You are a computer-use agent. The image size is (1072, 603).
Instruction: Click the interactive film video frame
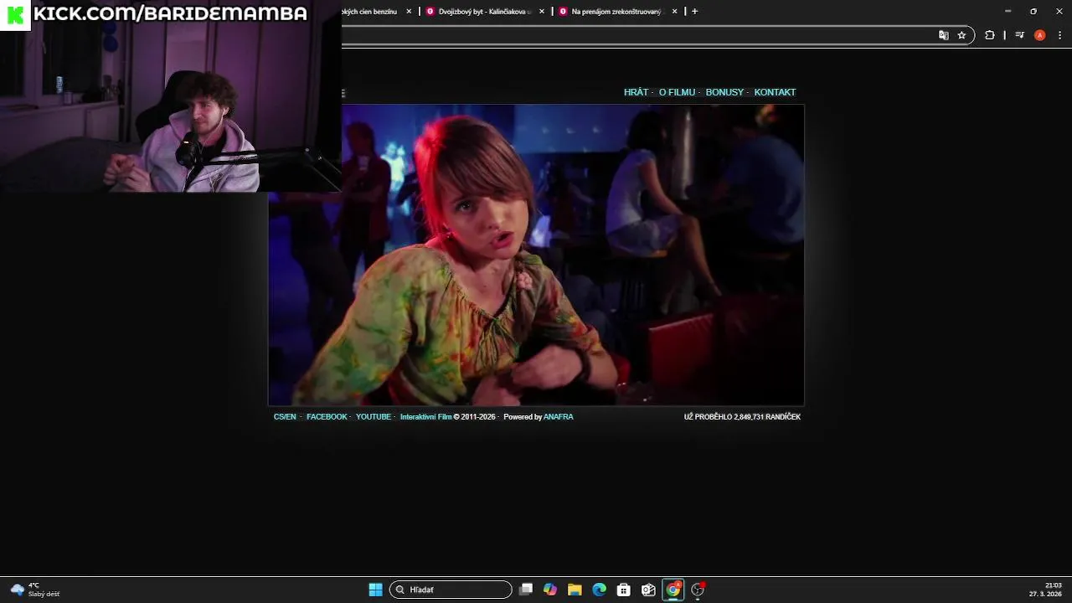536,255
